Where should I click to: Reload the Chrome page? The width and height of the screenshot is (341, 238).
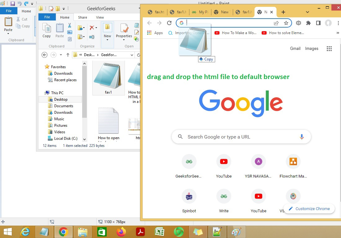tap(169, 23)
